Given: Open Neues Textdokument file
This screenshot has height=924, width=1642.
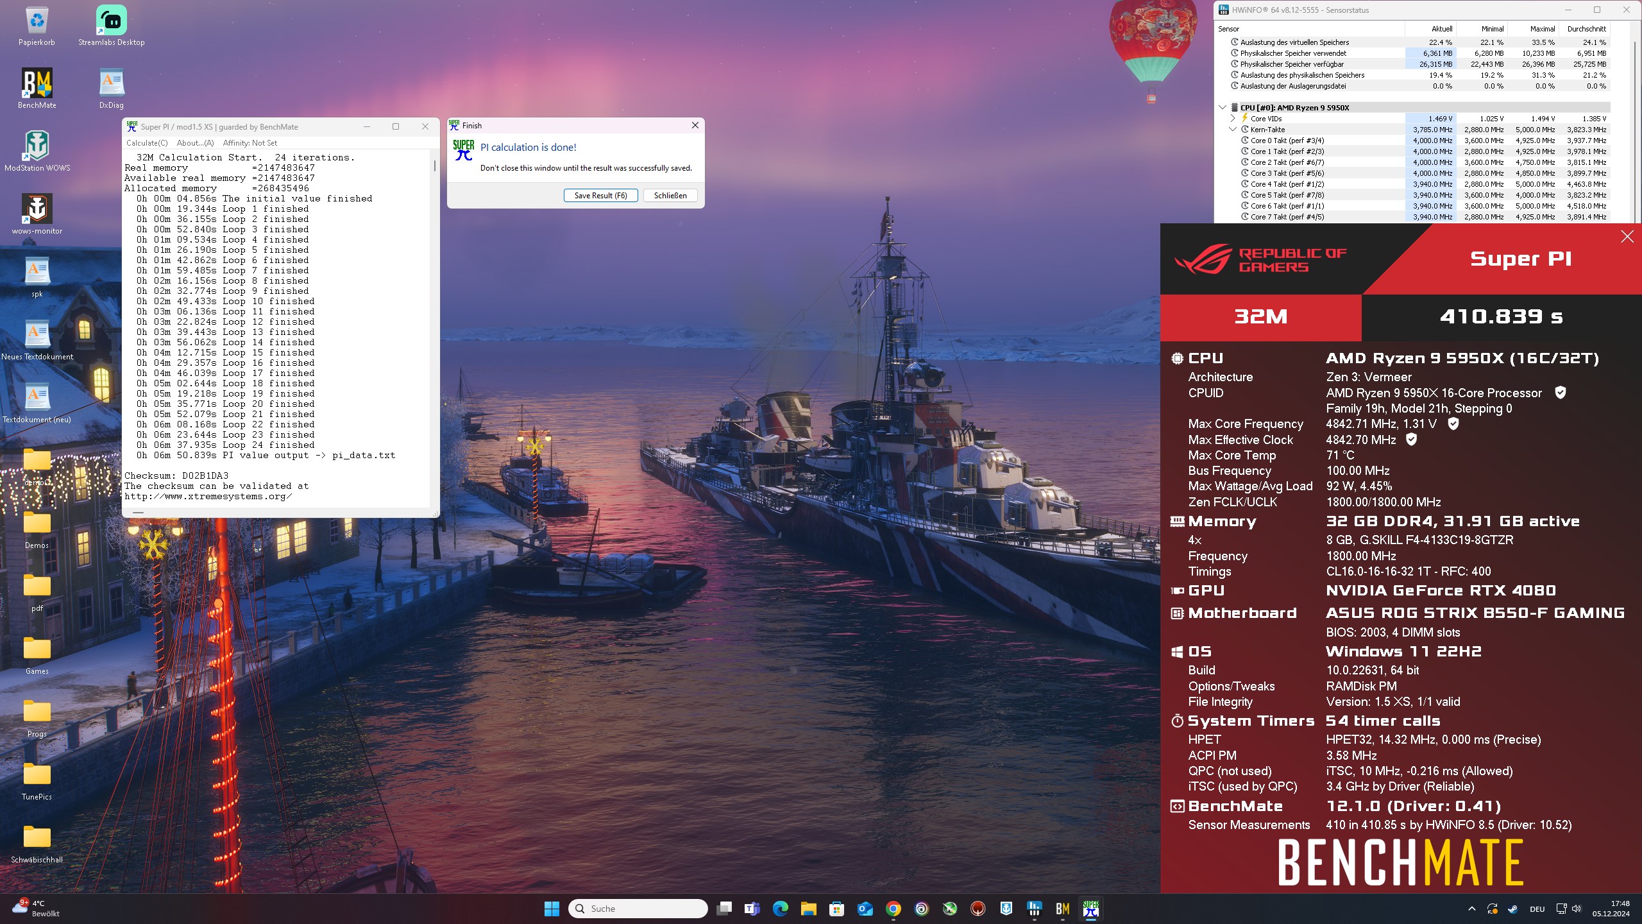Looking at the screenshot, I should coord(37,340).
